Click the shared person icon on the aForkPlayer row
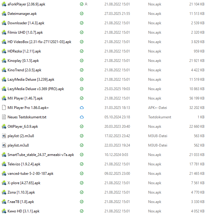The image size is (216, 220). coord(86,4)
